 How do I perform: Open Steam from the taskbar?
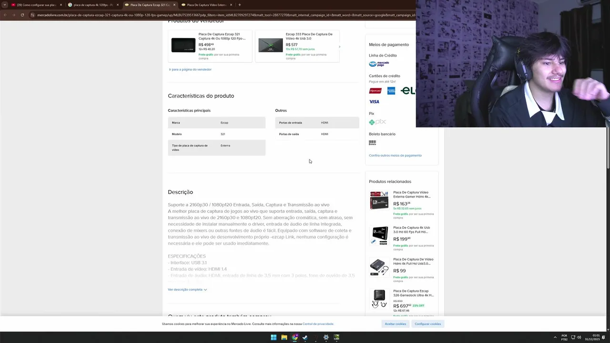click(305, 337)
